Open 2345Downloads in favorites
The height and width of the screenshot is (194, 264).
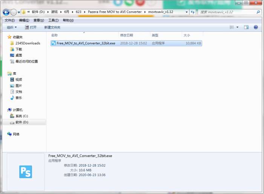(28, 43)
